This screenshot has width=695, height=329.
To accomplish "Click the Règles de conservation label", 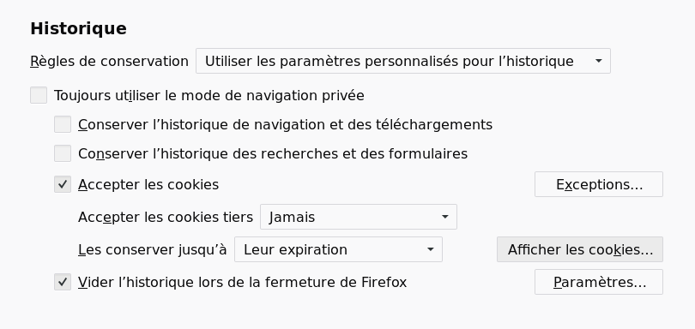I will (x=110, y=61).
